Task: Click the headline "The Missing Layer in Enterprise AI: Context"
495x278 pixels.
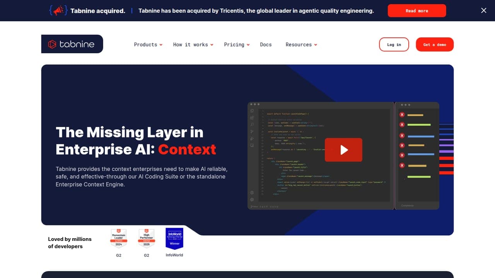Action: pos(136,141)
